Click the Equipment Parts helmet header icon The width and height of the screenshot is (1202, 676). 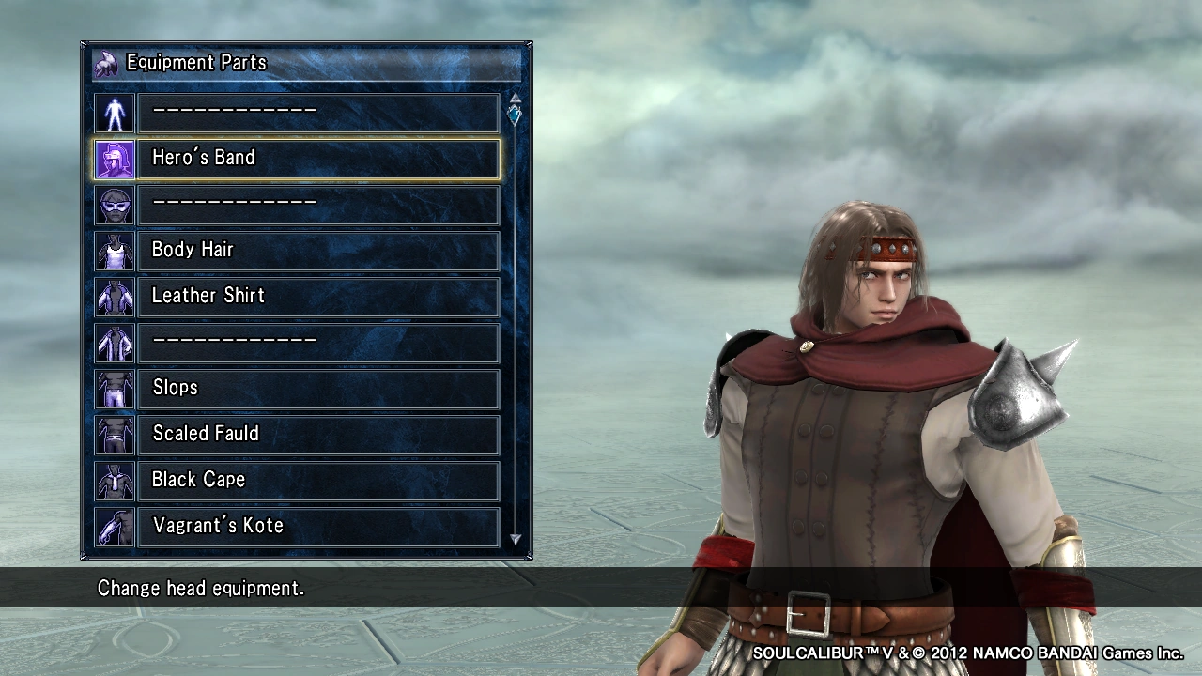pyautogui.click(x=107, y=63)
